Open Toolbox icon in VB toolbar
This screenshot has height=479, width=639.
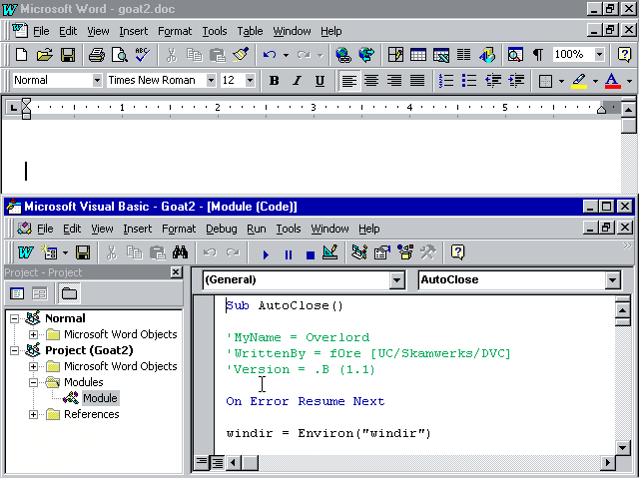click(428, 252)
